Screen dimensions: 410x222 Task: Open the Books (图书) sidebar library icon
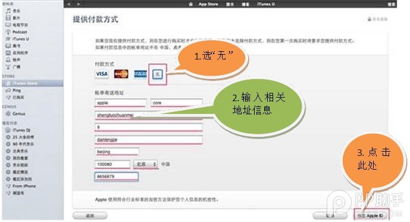pos(8,46)
